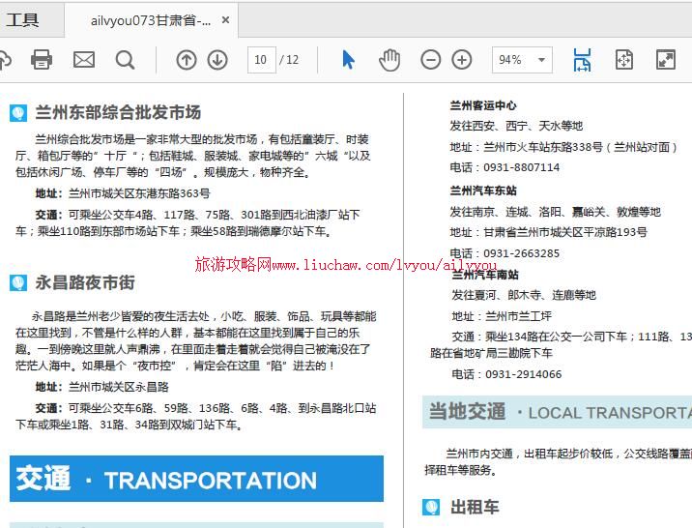692x528 pixels.
Task: Zoom out with minus button
Action: click(x=431, y=60)
